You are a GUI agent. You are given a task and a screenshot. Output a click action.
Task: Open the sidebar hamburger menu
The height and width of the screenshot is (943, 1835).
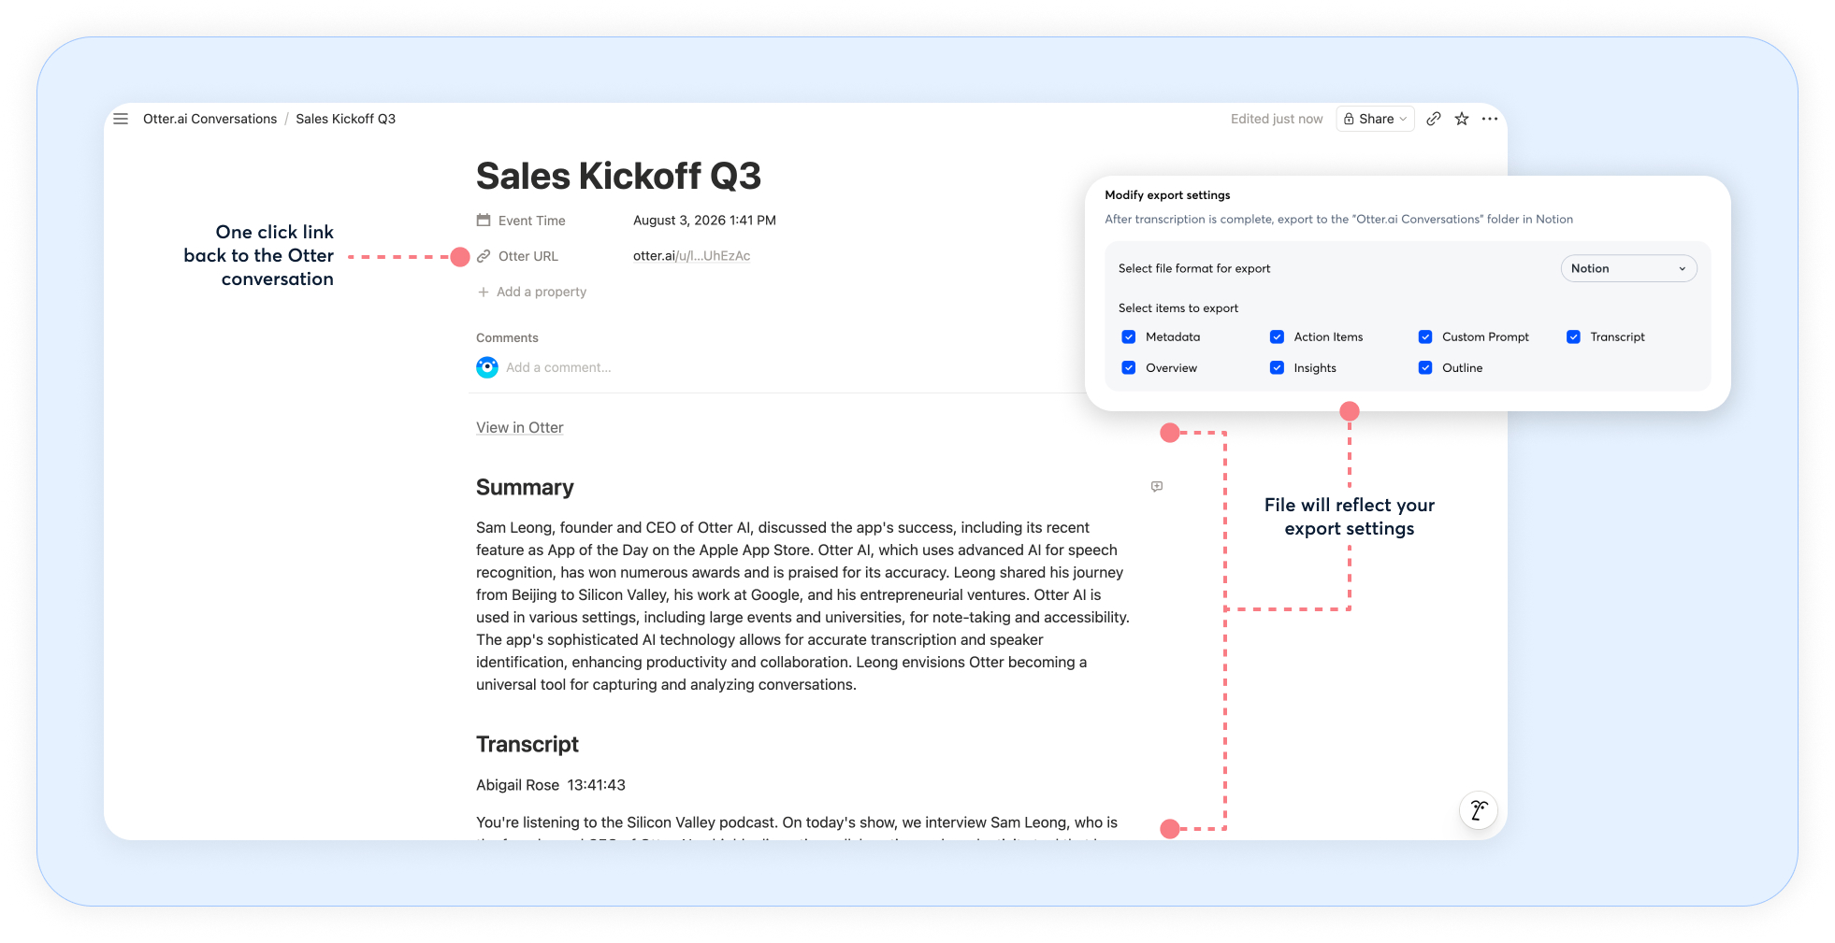pos(121,119)
